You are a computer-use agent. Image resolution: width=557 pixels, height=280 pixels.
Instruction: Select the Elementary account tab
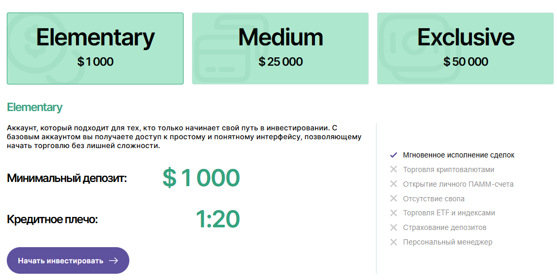pyautogui.click(x=95, y=48)
